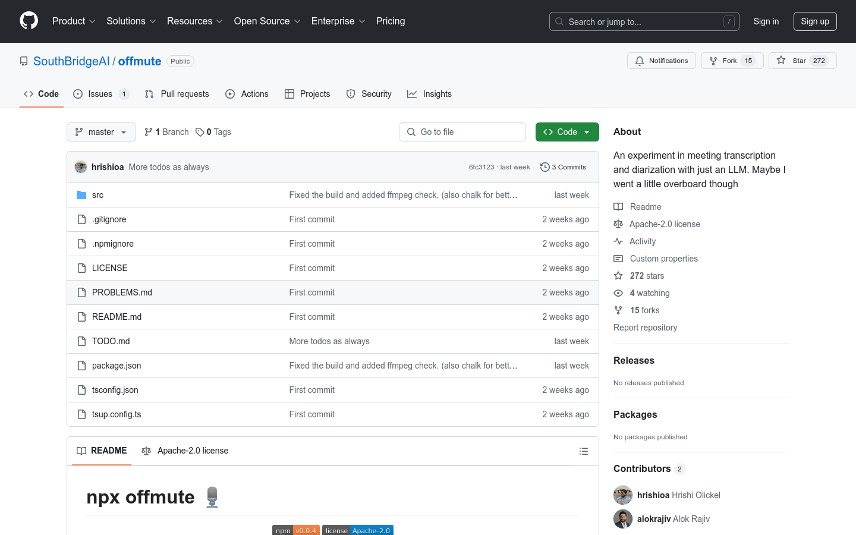The width and height of the screenshot is (856, 535).
Task: Click the license scale icon in About
Action: [618, 224]
